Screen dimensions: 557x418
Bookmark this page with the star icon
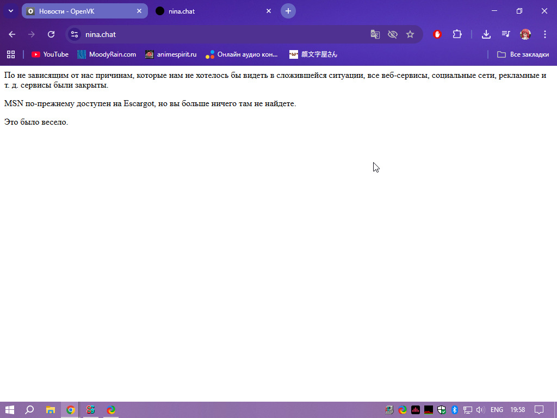pyautogui.click(x=410, y=34)
